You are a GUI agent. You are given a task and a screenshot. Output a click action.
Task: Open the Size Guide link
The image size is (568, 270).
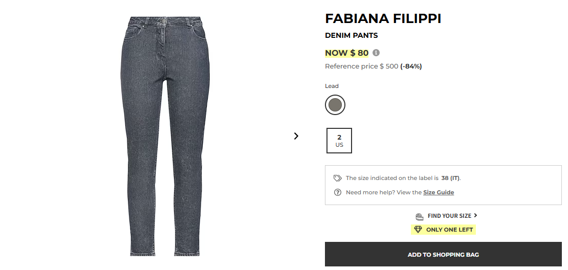439,192
